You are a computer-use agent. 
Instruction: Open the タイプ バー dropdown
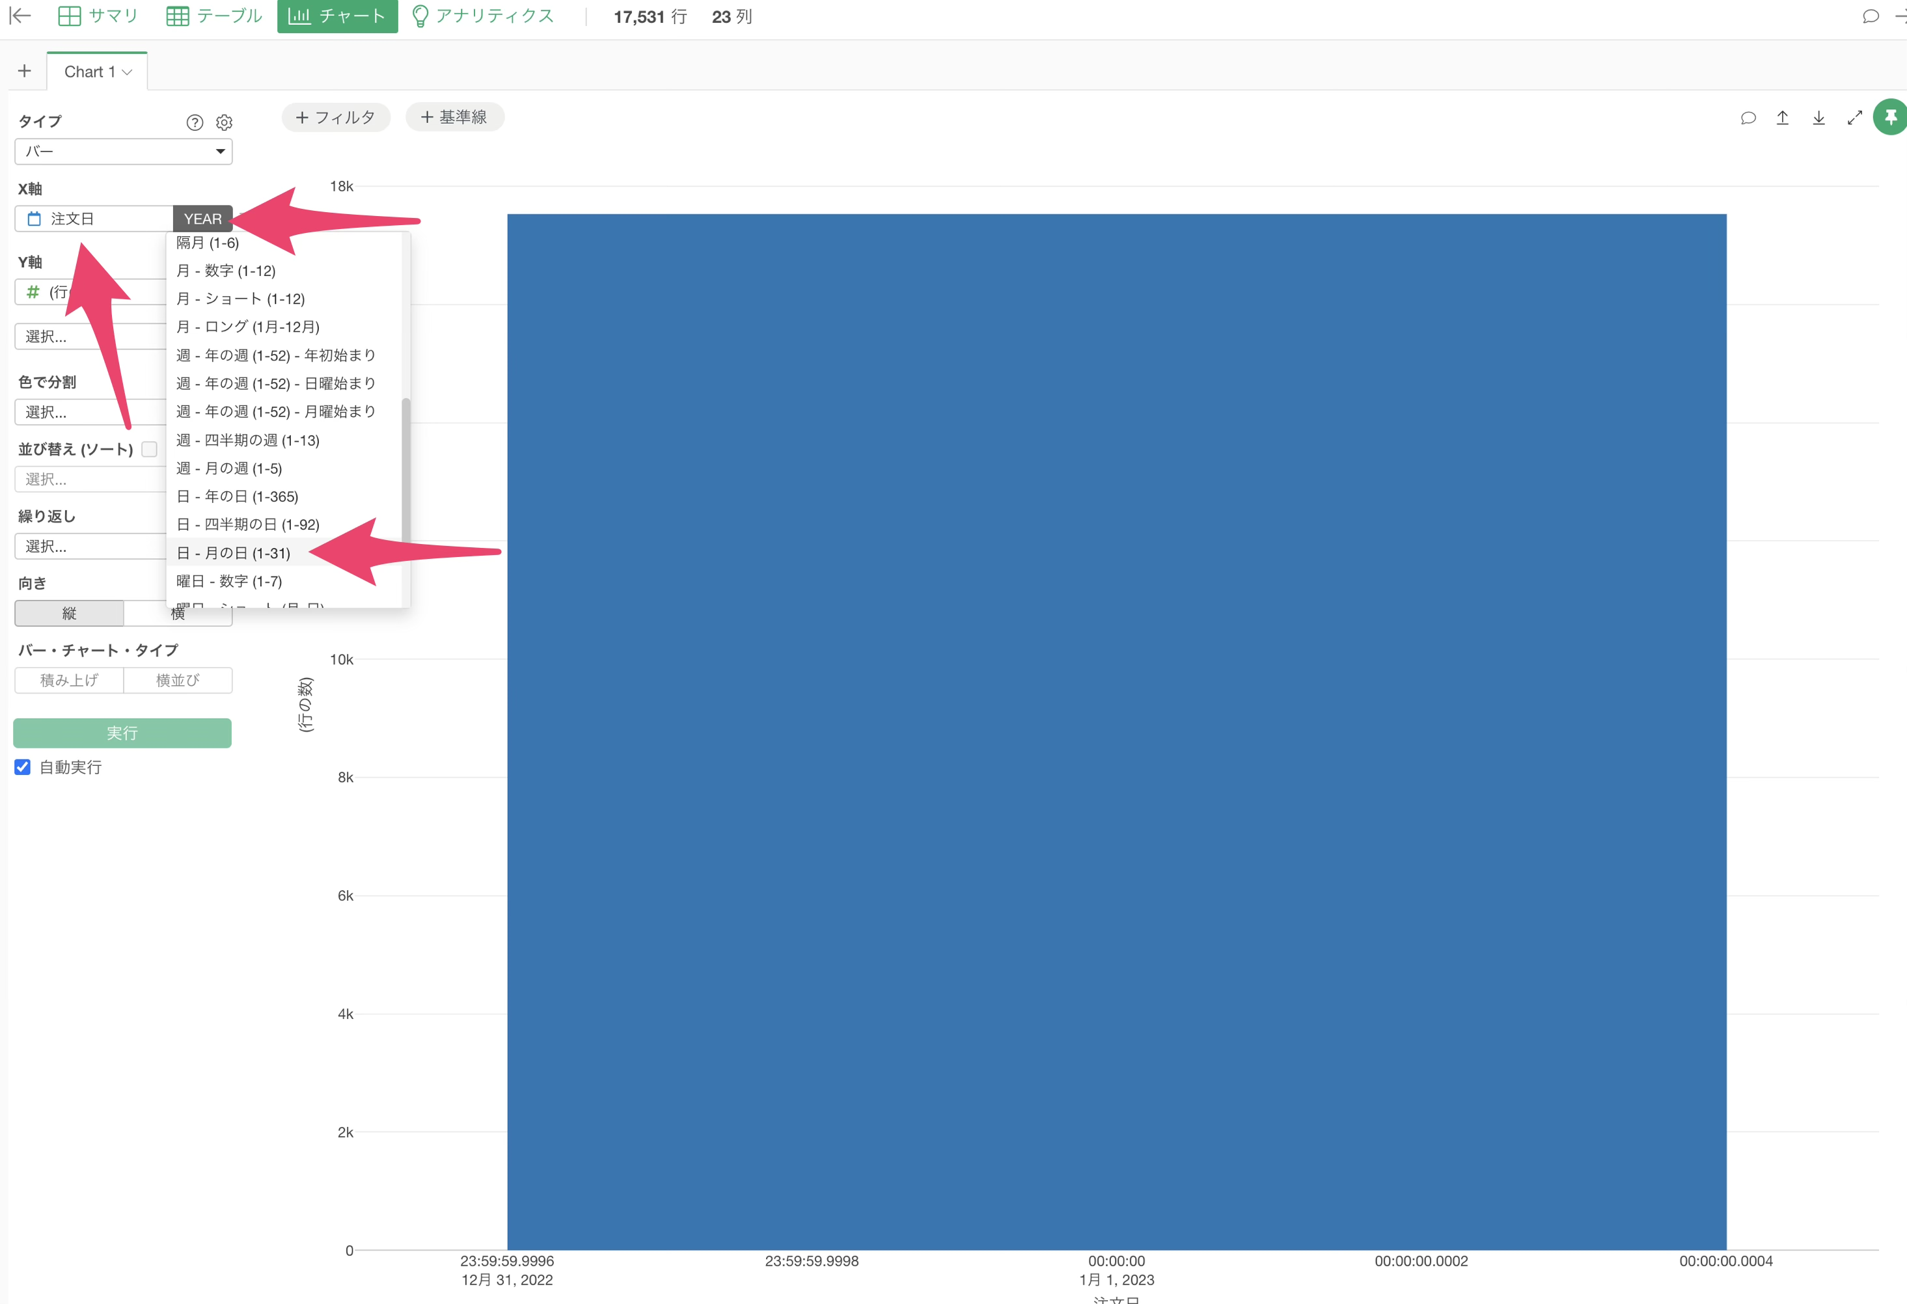123,151
